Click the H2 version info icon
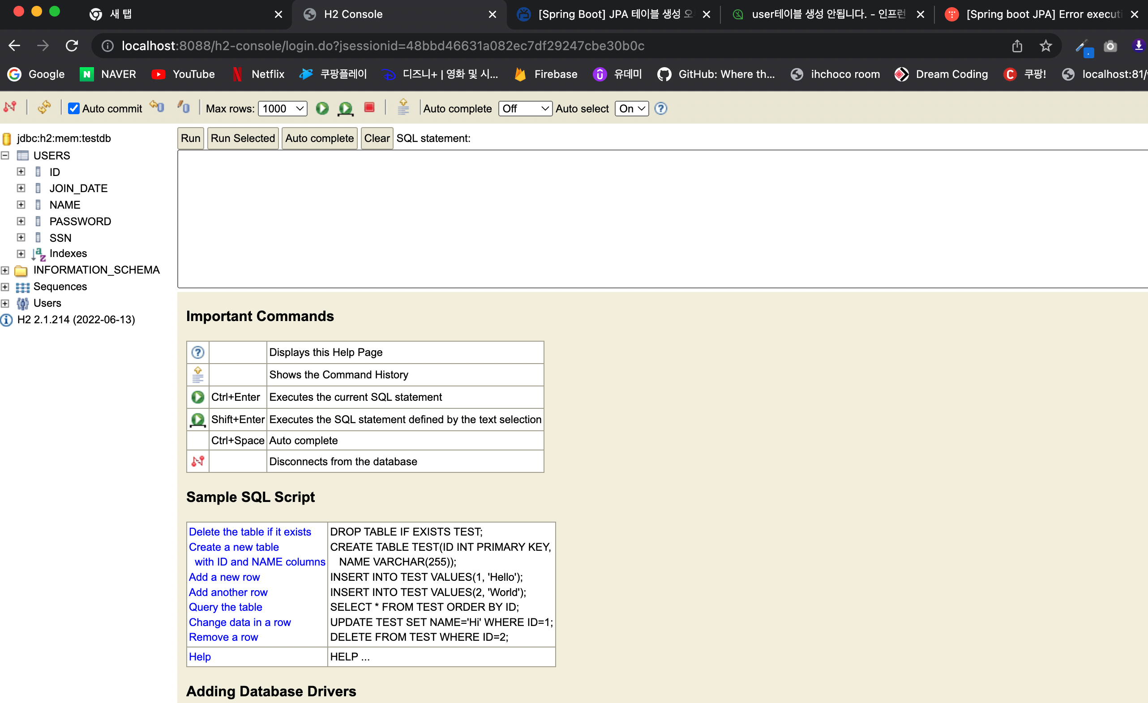This screenshot has height=703, width=1148. pos(7,320)
